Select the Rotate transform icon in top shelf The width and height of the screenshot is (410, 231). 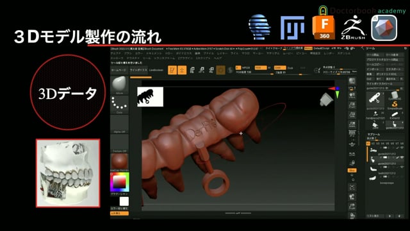pyautogui.click(x=211, y=70)
